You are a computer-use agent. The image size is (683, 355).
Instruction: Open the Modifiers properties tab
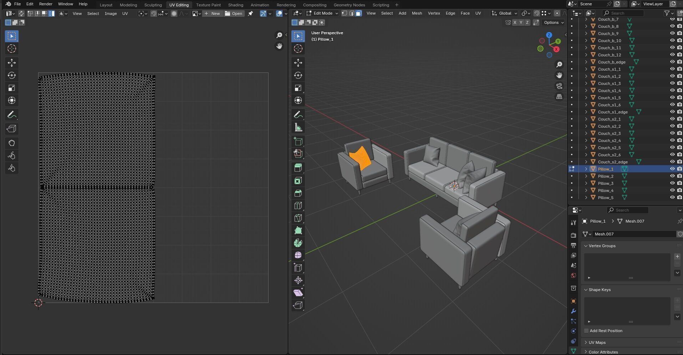tap(574, 311)
